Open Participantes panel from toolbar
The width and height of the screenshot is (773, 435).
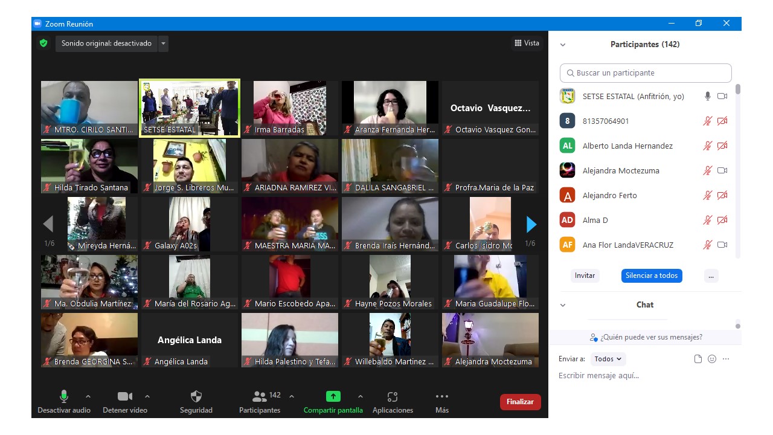[x=260, y=402]
